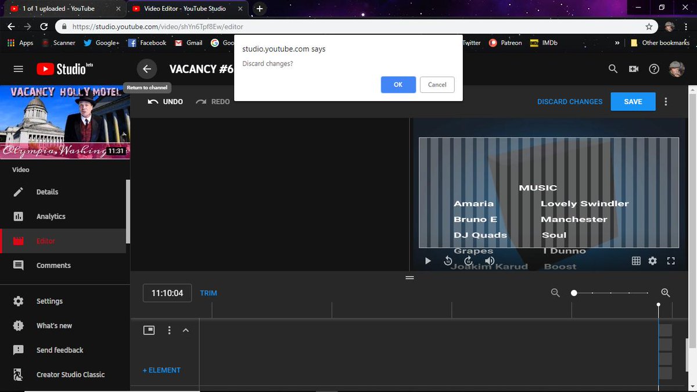The height and width of the screenshot is (392, 697).
Task: Open the Google+ bookmark
Action: pos(101,43)
